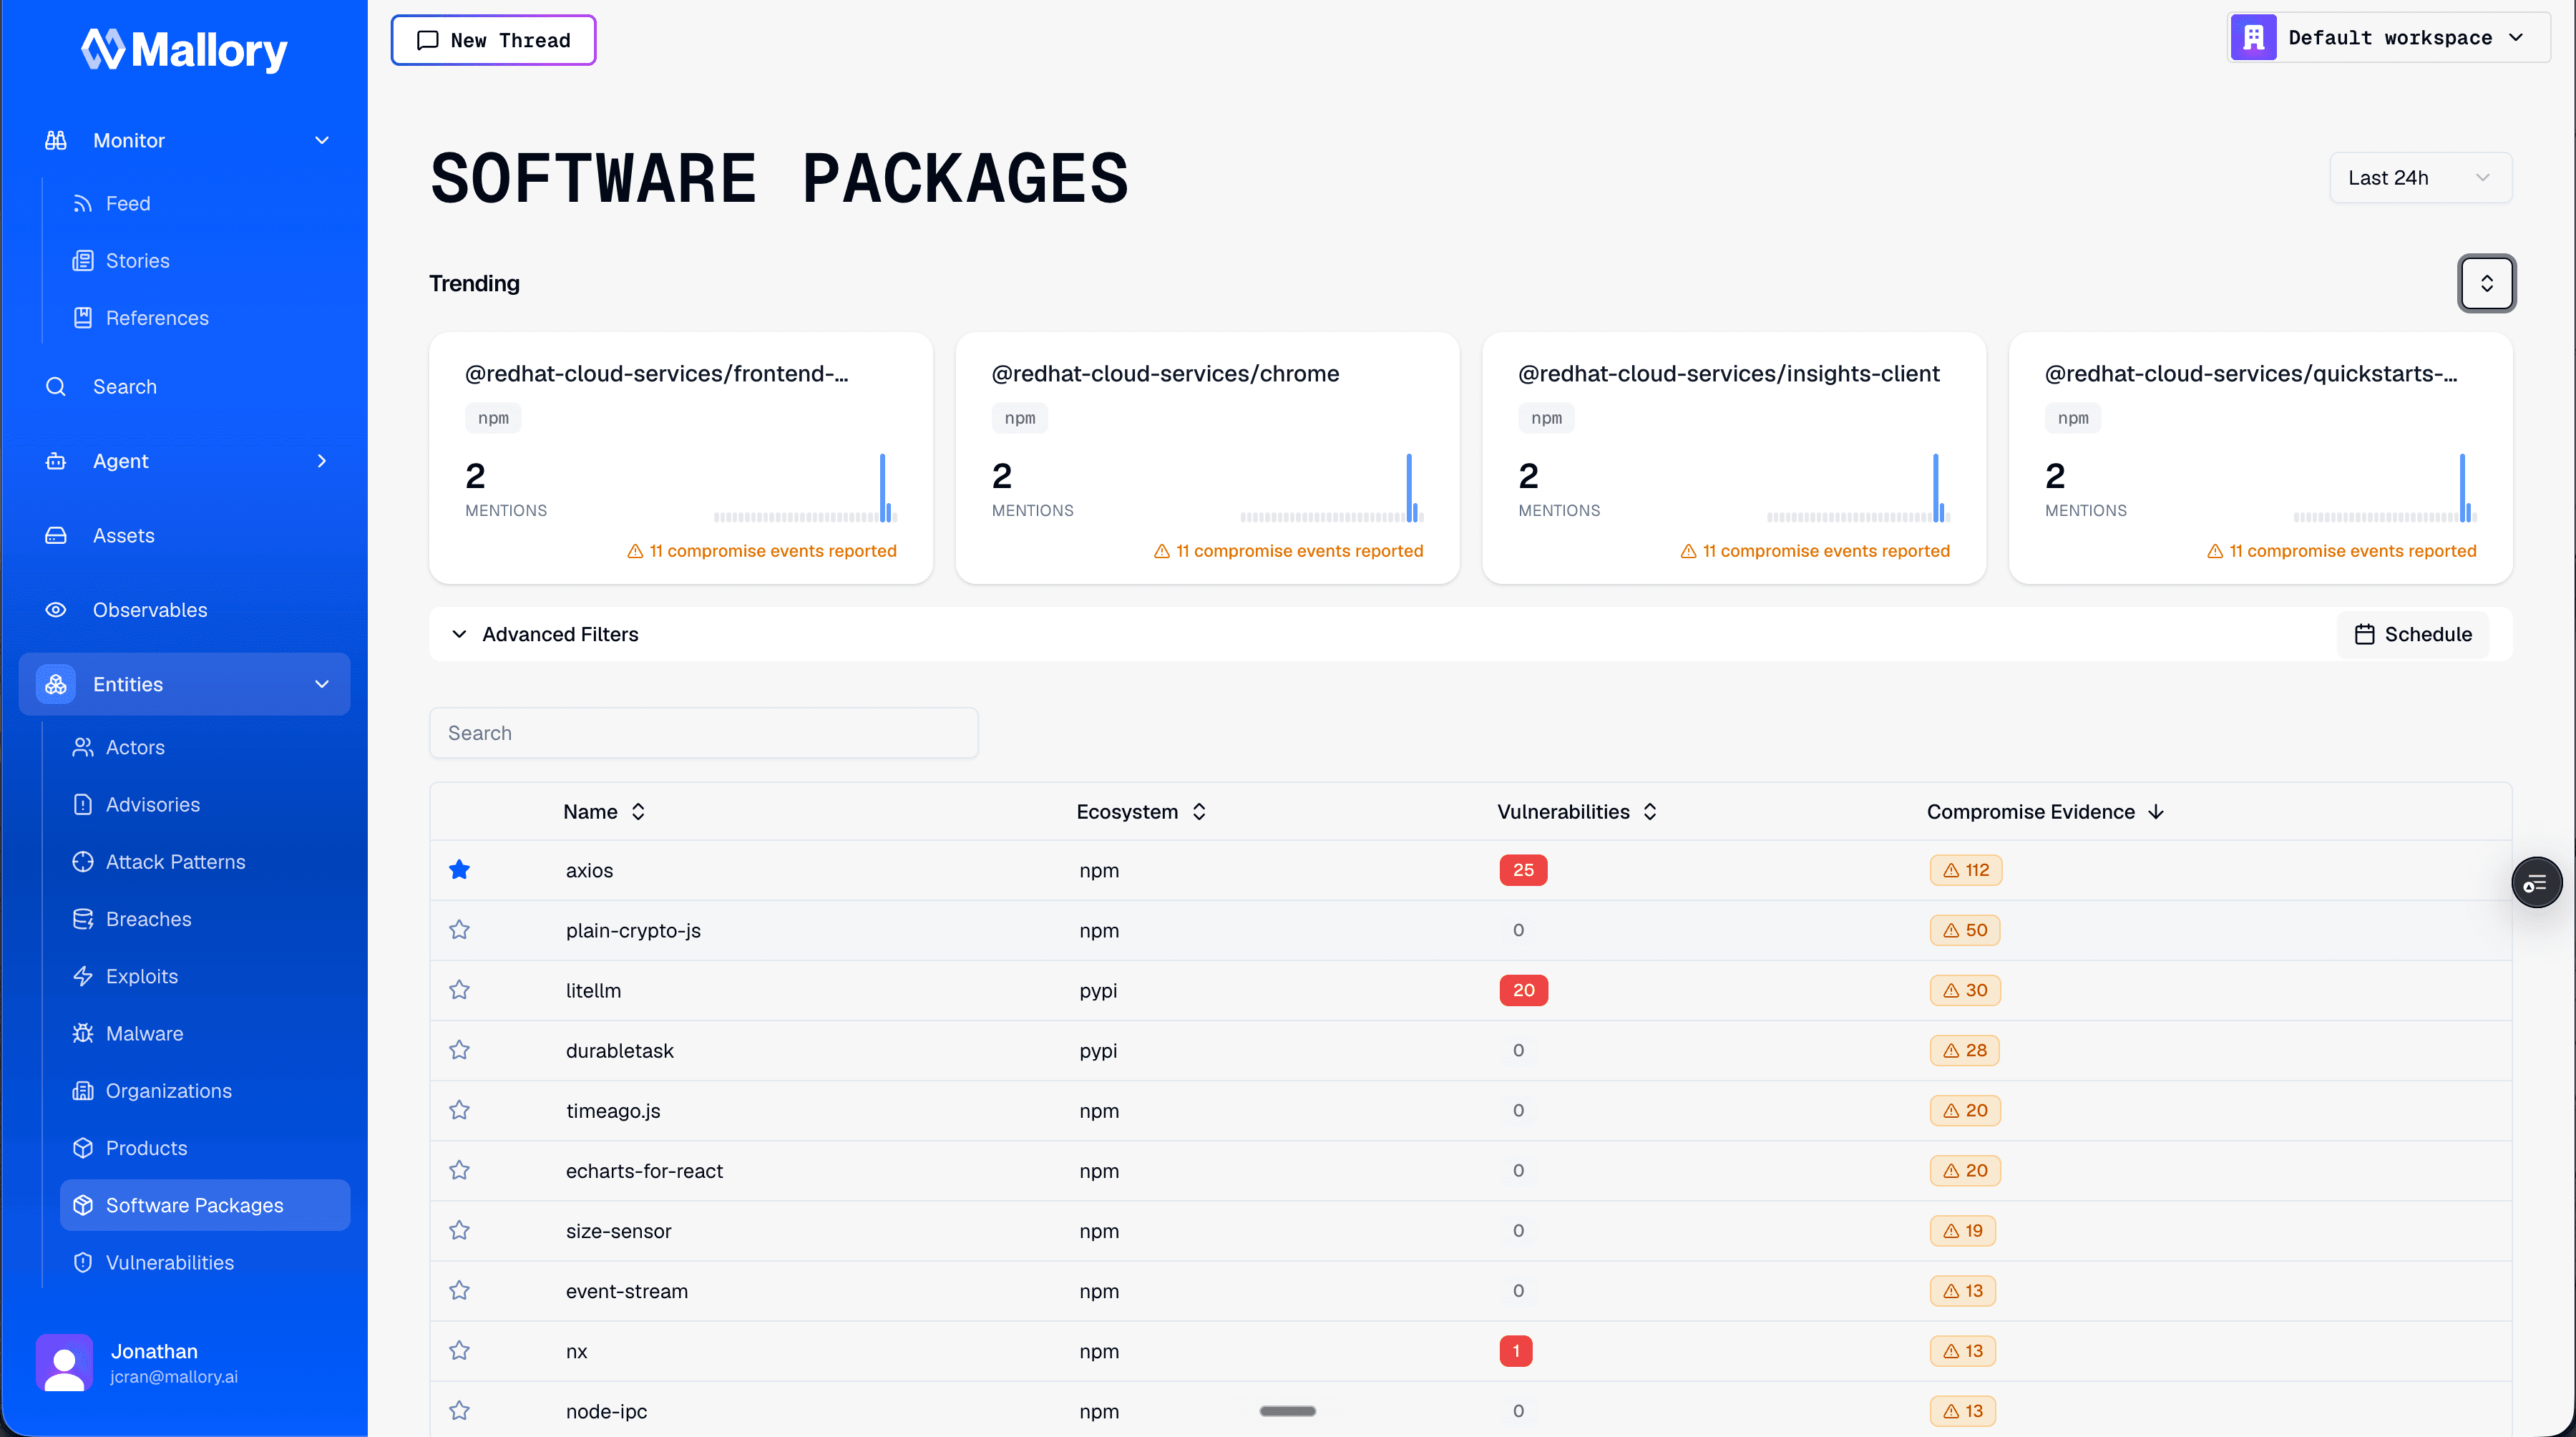Click the 50 compromise badge for plain-crypto-js

(x=1964, y=930)
